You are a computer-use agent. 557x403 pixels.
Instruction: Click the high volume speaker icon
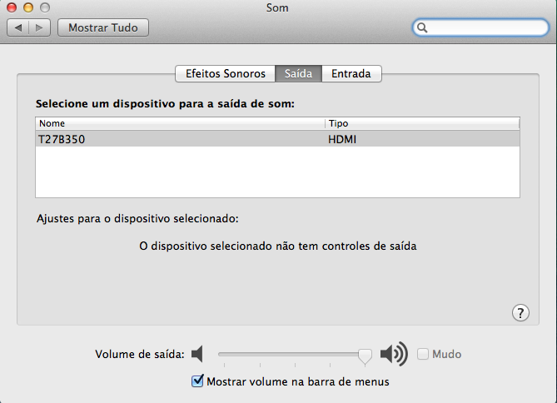point(394,355)
